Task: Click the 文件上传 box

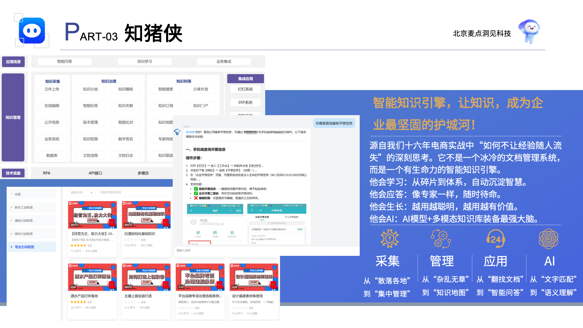Action: point(52,89)
